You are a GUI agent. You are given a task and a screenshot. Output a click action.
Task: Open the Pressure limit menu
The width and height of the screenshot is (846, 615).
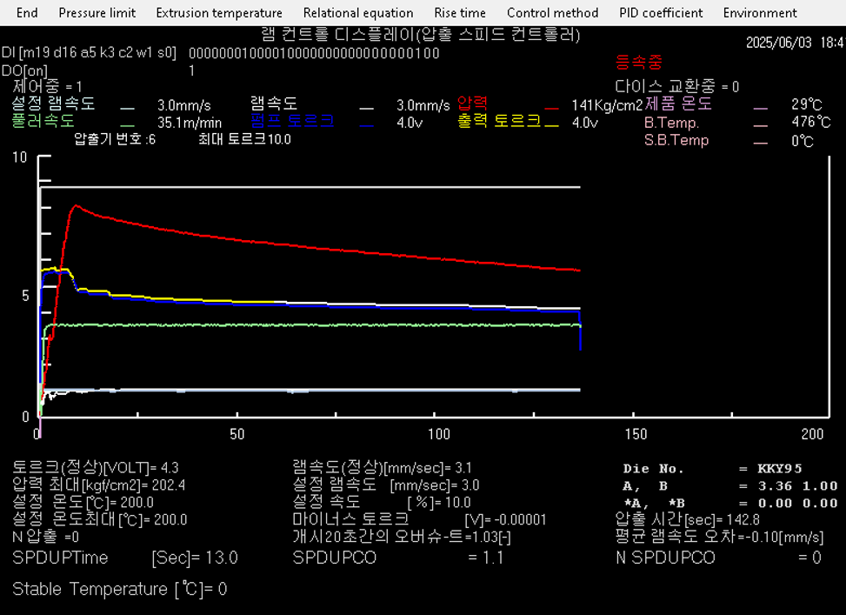coord(97,13)
